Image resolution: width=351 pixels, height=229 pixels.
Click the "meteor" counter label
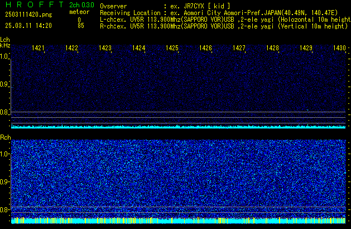(79, 12)
